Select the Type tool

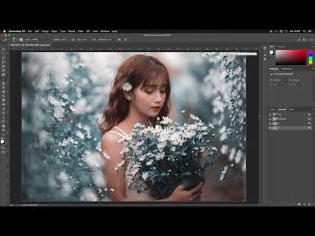3,113
